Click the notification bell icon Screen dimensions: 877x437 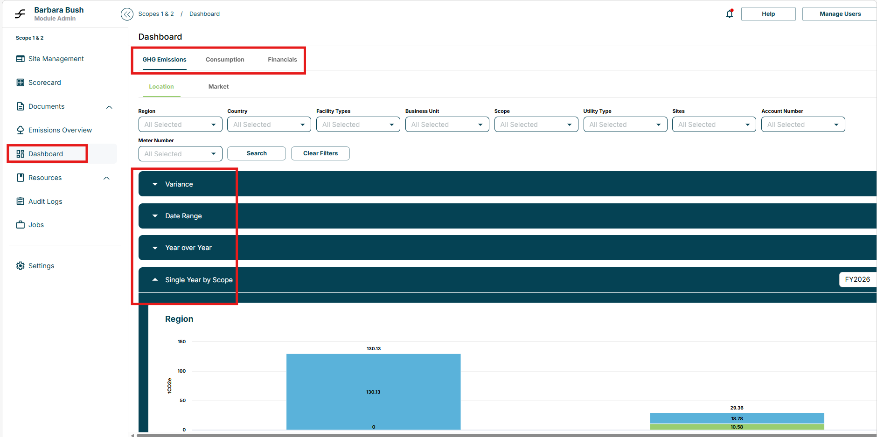click(x=729, y=14)
